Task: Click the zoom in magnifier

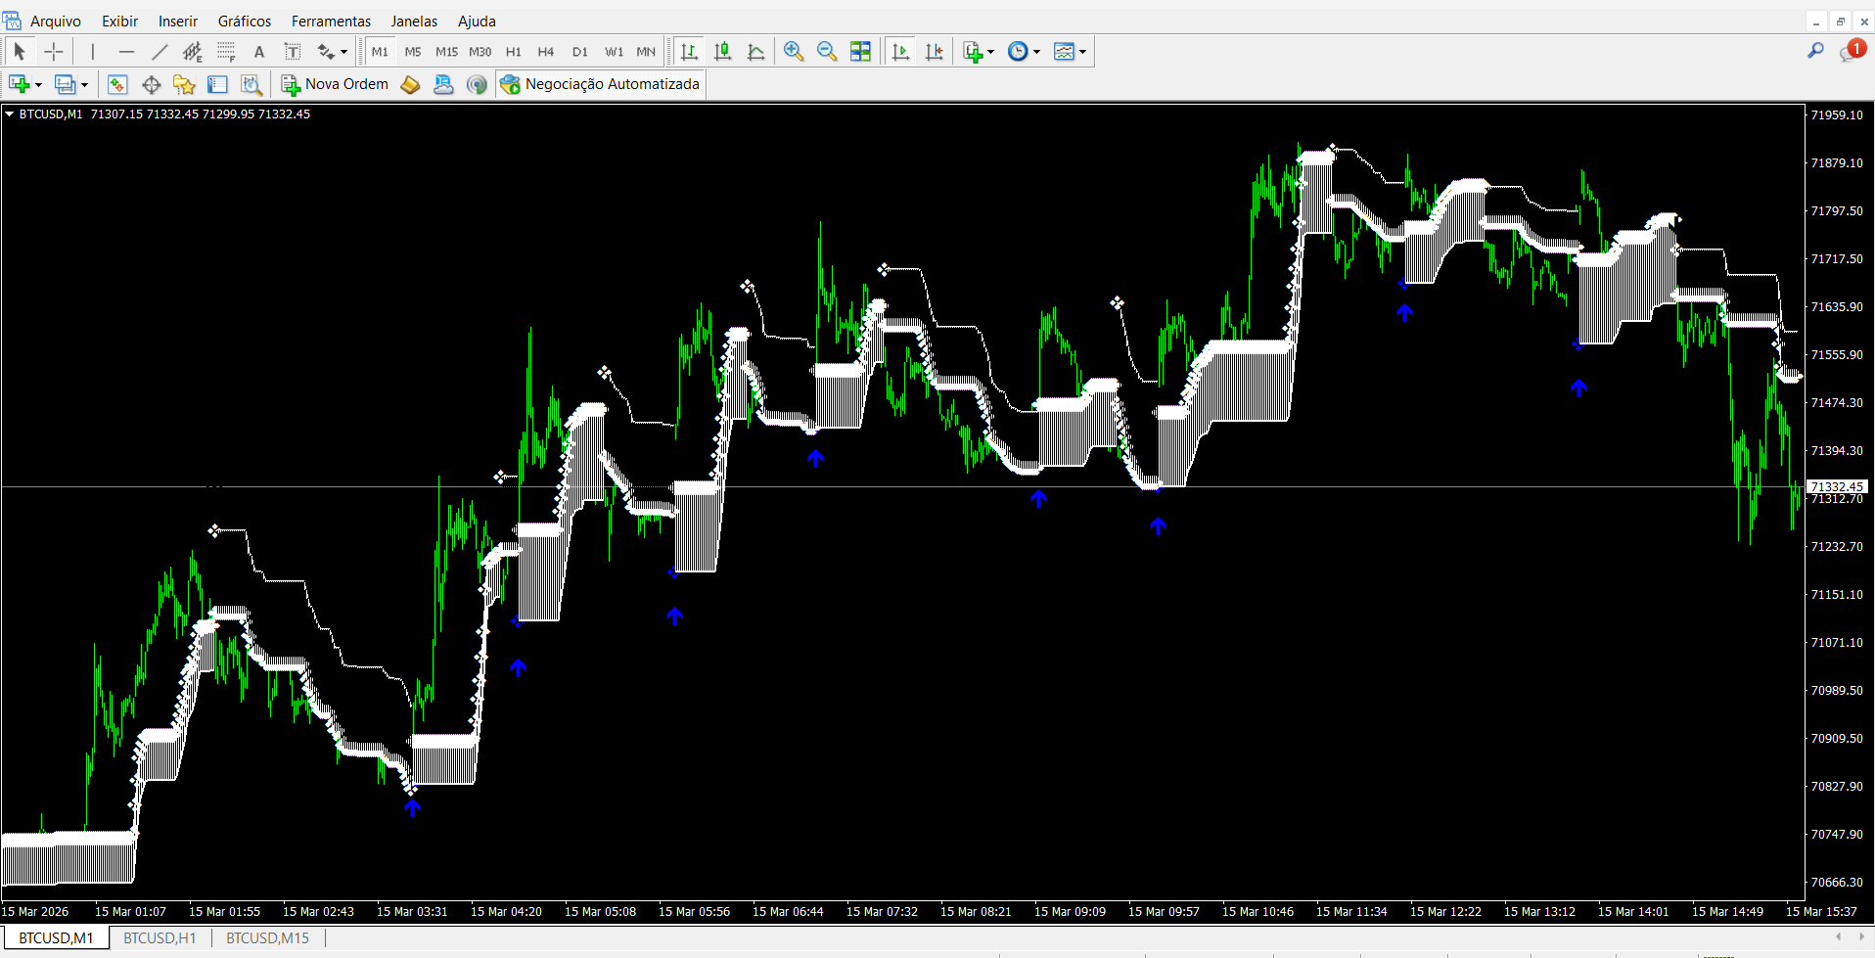Action: click(x=794, y=52)
